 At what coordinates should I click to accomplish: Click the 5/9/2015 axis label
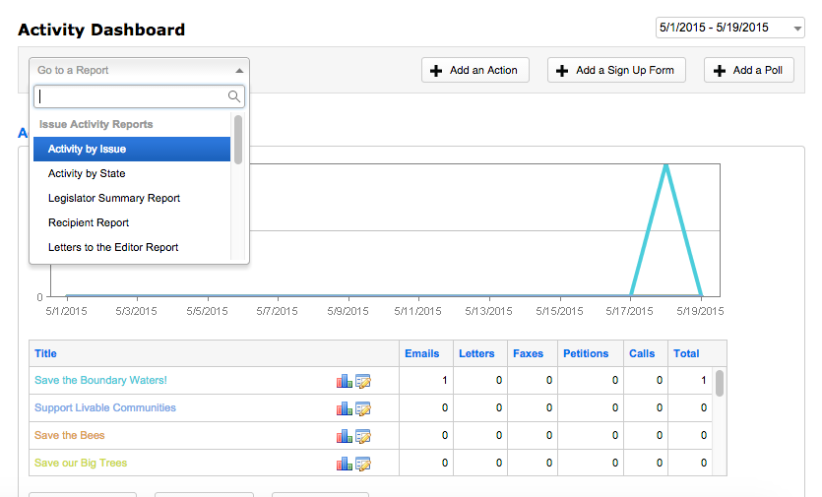tap(348, 311)
